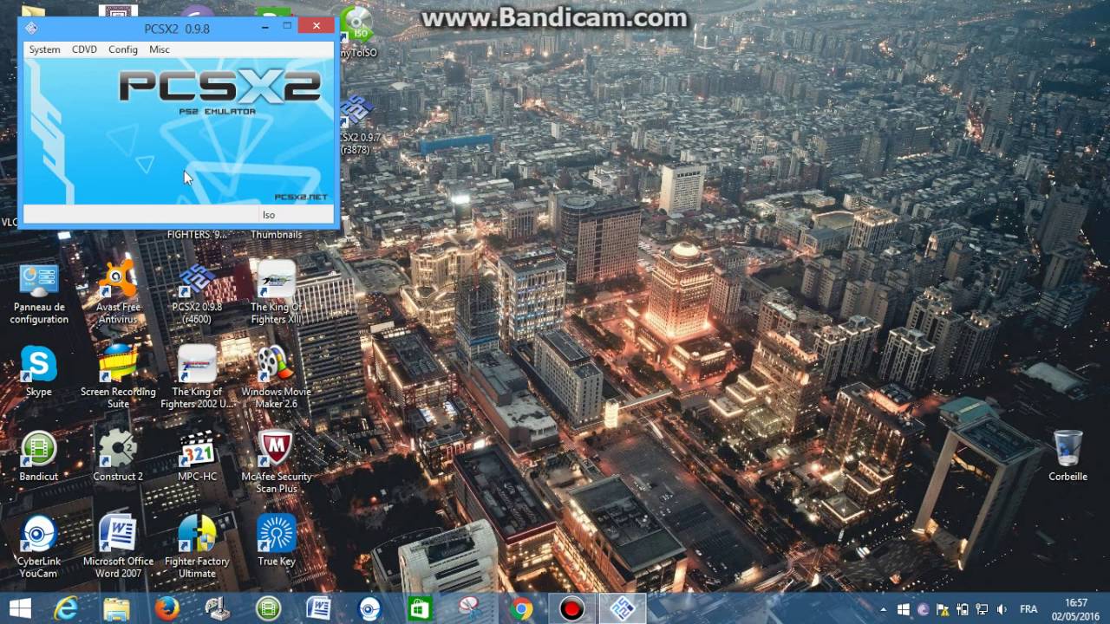The width and height of the screenshot is (1110, 624).
Task: Open Word from the taskbar
Action: click(x=318, y=608)
